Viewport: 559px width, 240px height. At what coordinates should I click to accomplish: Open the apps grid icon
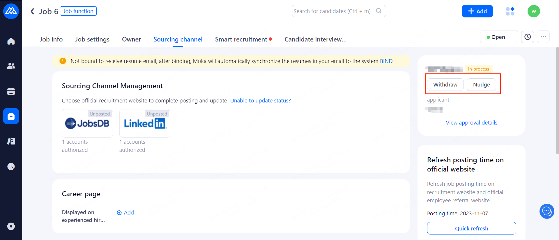(510, 11)
